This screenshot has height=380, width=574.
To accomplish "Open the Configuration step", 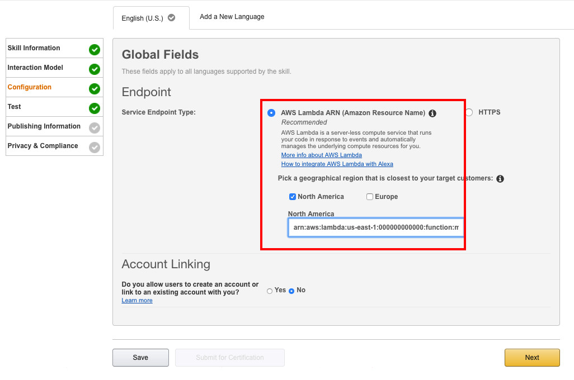I will click(54, 87).
